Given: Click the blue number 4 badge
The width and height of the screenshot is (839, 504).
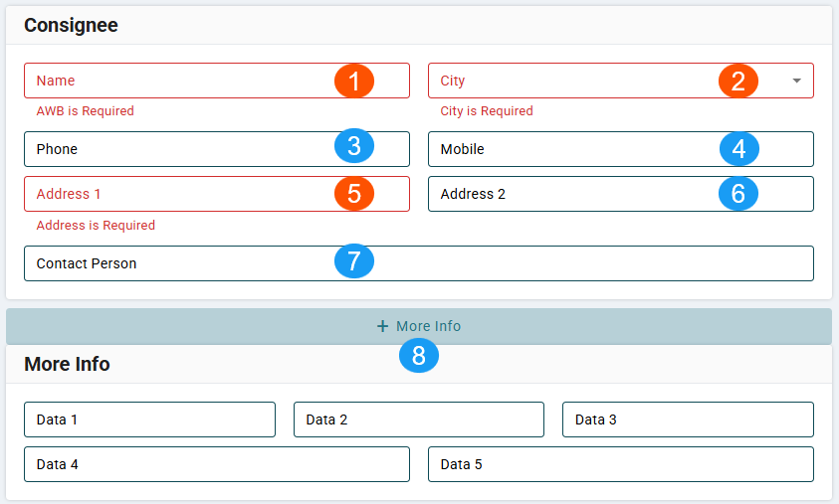Looking at the screenshot, I should pyautogui.click(x=738, y=149).
